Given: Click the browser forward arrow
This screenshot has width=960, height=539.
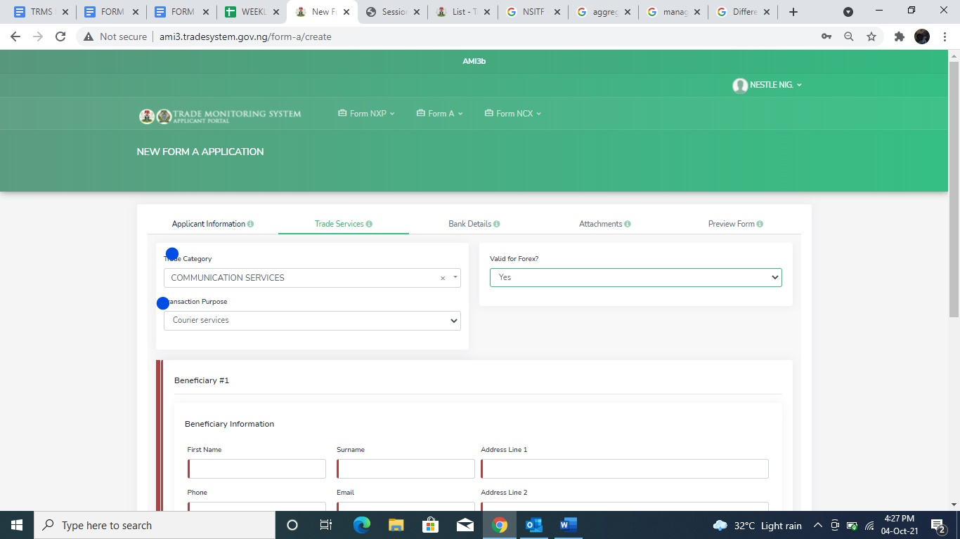Looking at the screenshot, I should tap(38, 36).
